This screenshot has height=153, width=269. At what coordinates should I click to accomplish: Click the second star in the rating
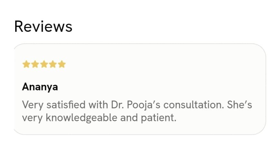coord(35,65)
